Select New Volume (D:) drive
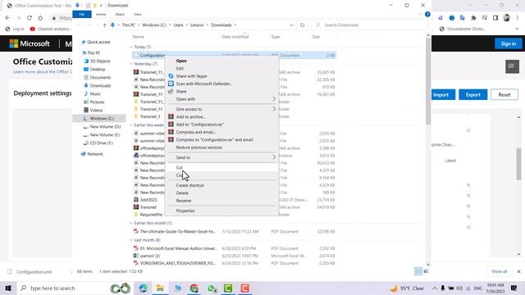Viewport: 525px width, 295px height. (x=105, y=127)
